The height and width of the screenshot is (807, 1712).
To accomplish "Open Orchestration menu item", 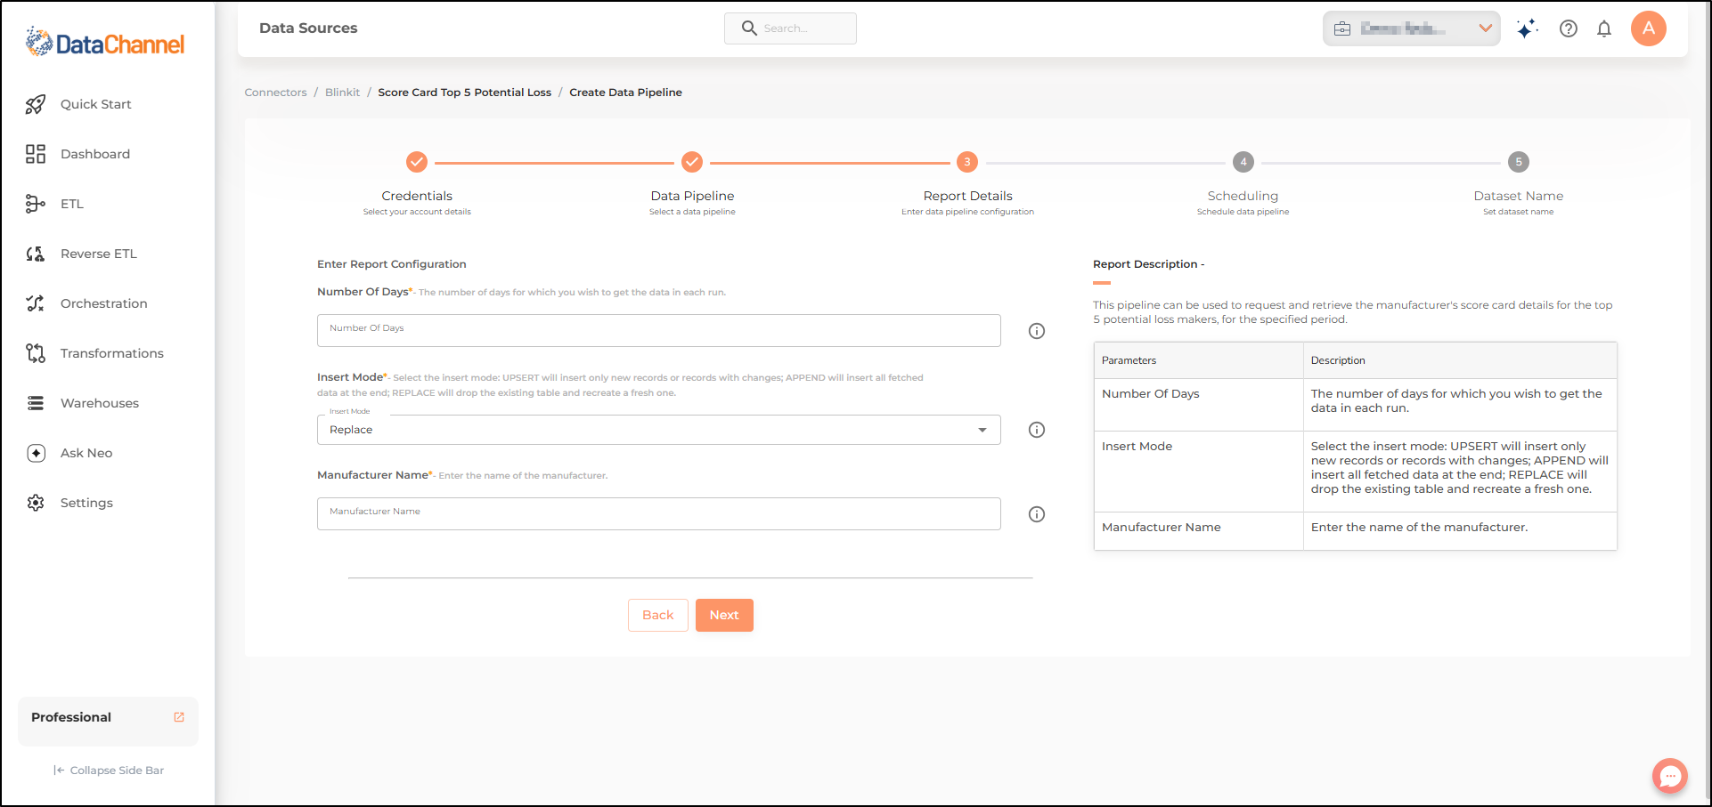I will (x=104, y=303).
